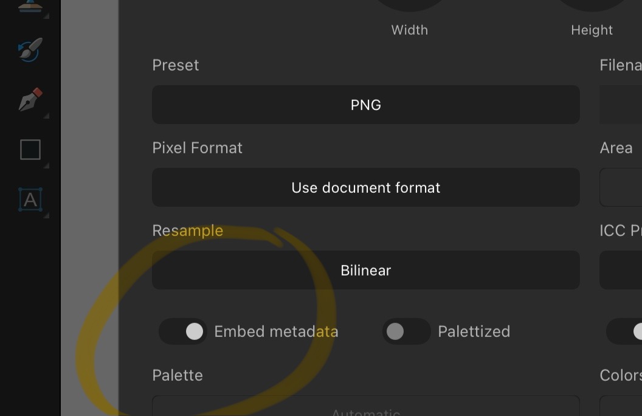Open the Resample dropdown set to Bilinear
This screenshot has width=642, height=416.
point(365,270)
